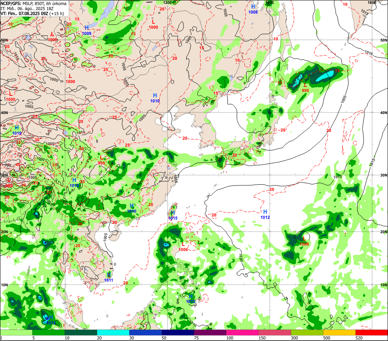Click the olive 300–500 legend swatch
Image resolution: width=388 pixels, height=341 pixels.
tap(307, 332)
